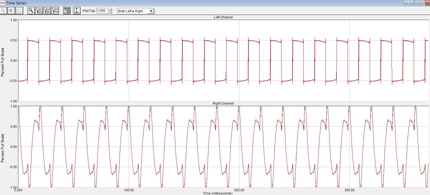
Task: Minimize the Time Series window
Action: click(x=408, y=3)
